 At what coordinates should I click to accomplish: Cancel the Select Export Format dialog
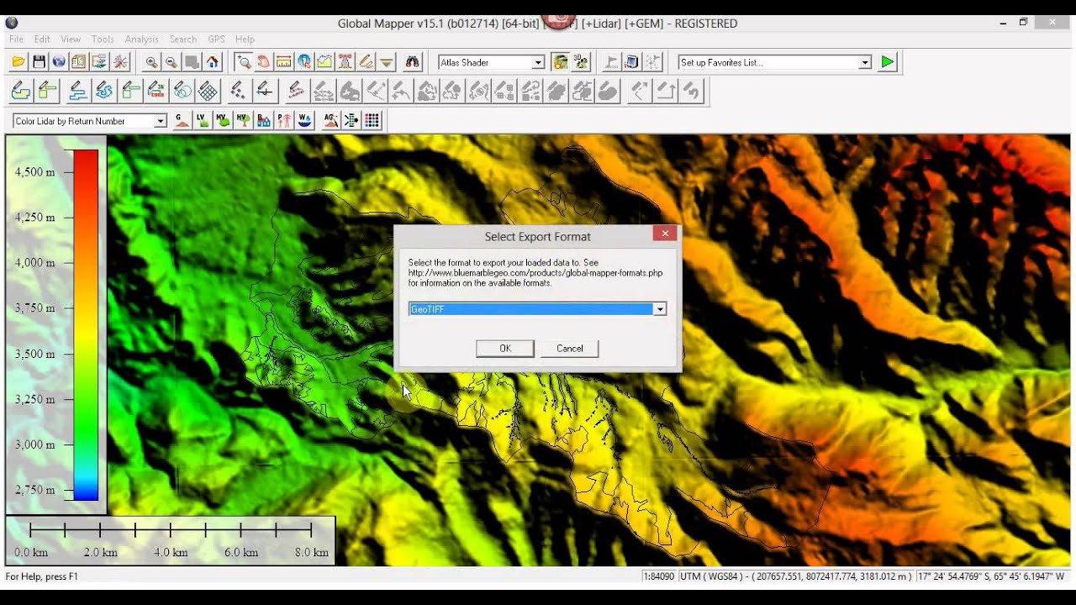tap(570, 348)
